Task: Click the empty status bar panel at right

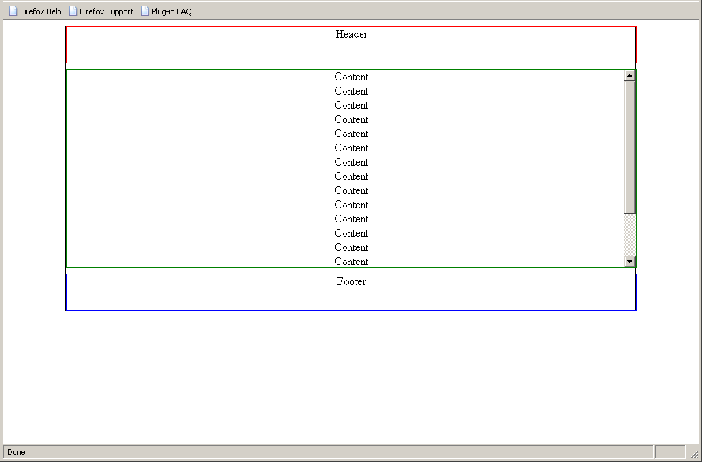Action: (669, 452)
